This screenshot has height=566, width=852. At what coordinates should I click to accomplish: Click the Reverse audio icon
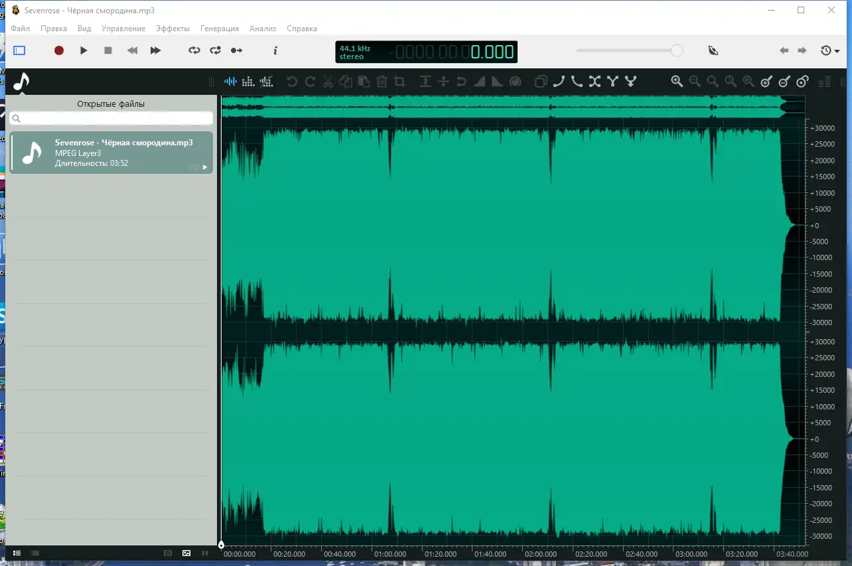point(461,82)
